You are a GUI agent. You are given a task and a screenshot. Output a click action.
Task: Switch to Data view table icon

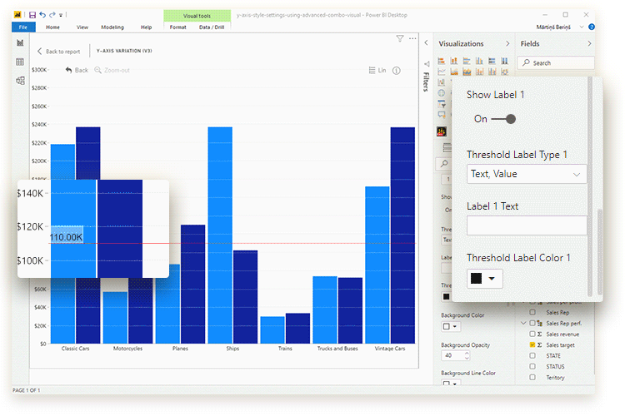pyautogui.click(x=20, y=62)
